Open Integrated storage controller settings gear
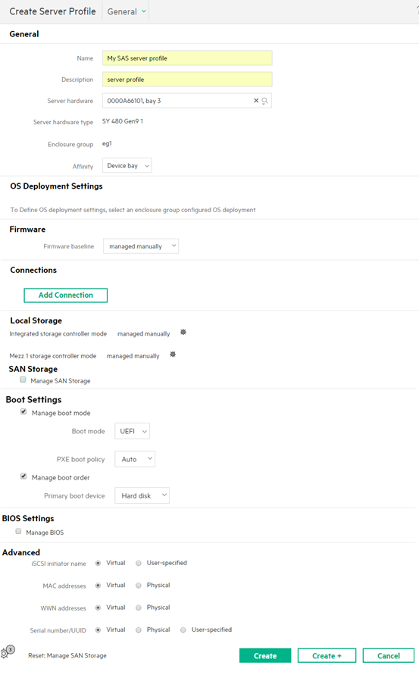The height and width of the screenshot is (678, 419). pyautogui.click(x=183, y=332)
